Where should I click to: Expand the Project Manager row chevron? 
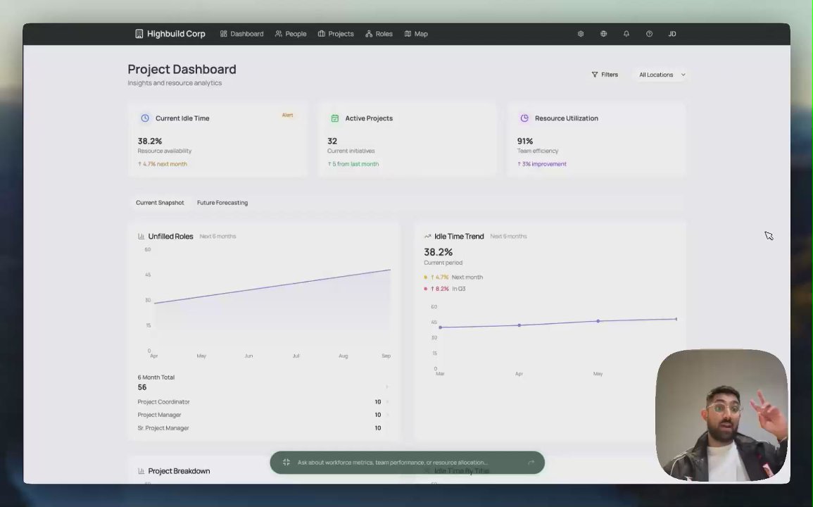pyautogui.click(x=387, y=415)
